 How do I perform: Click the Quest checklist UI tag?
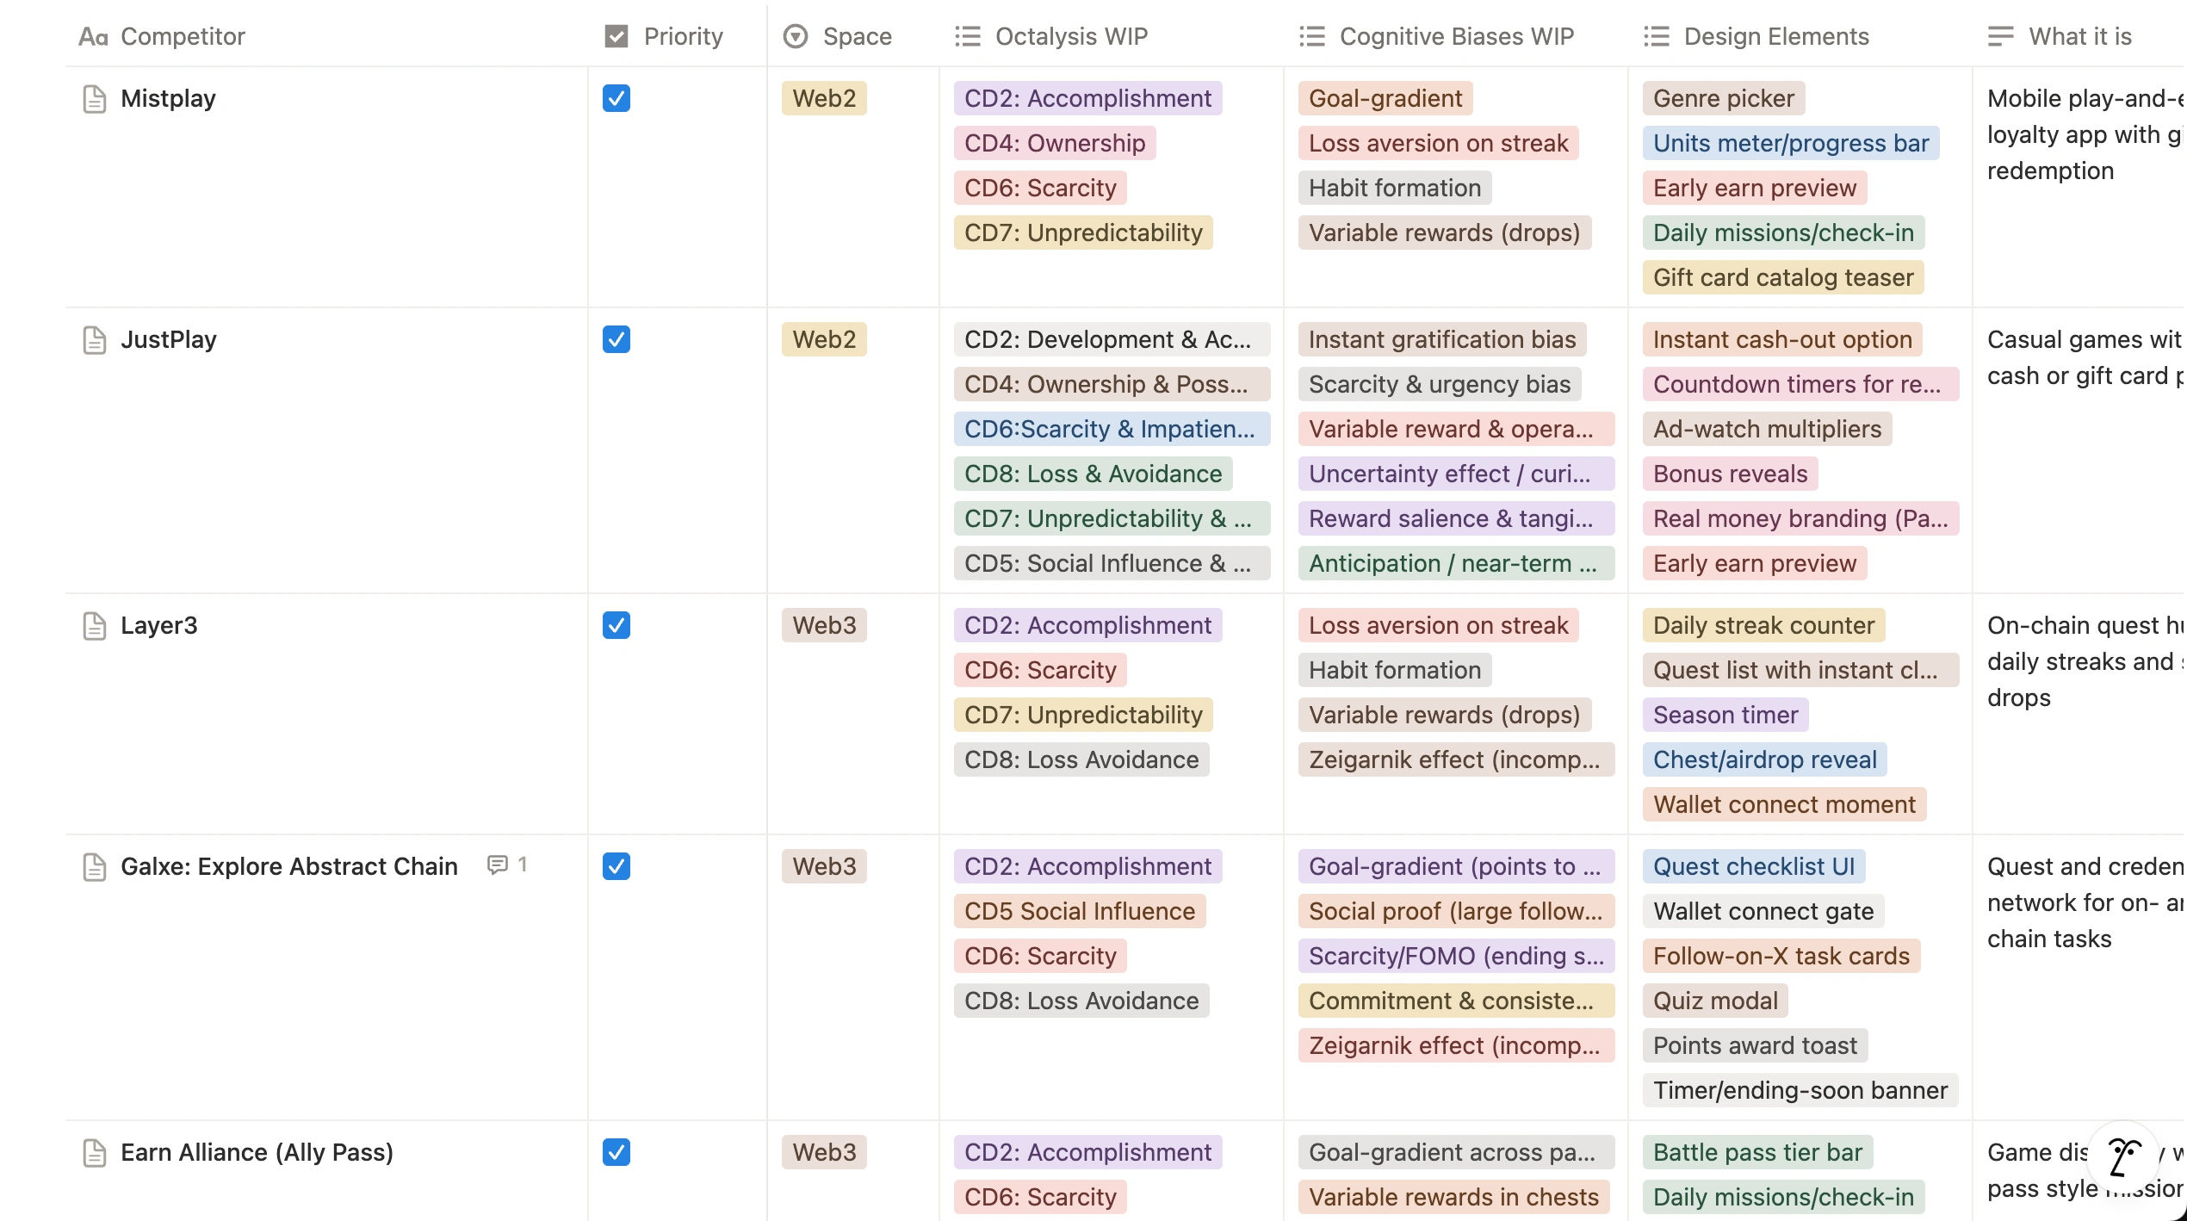tap(1754, 866)
